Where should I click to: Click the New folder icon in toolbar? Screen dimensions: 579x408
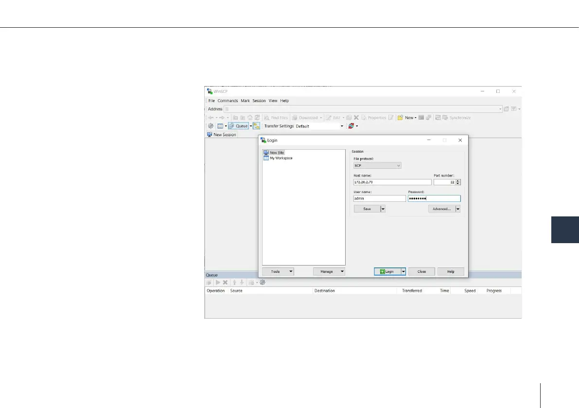(x=400, y=118)
